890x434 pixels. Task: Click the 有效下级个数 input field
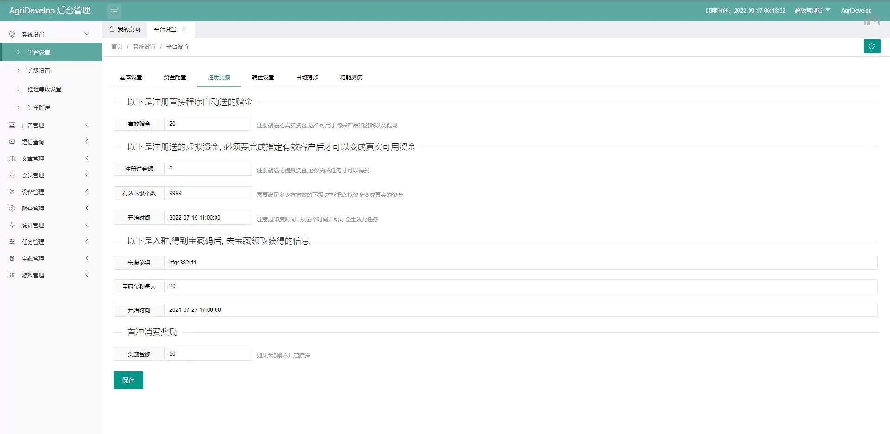point(208,193)
